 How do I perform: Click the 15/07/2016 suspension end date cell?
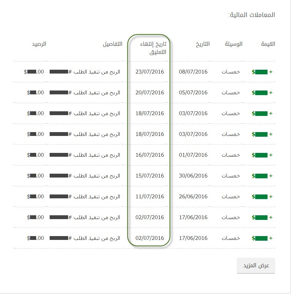tap(150, 176)
